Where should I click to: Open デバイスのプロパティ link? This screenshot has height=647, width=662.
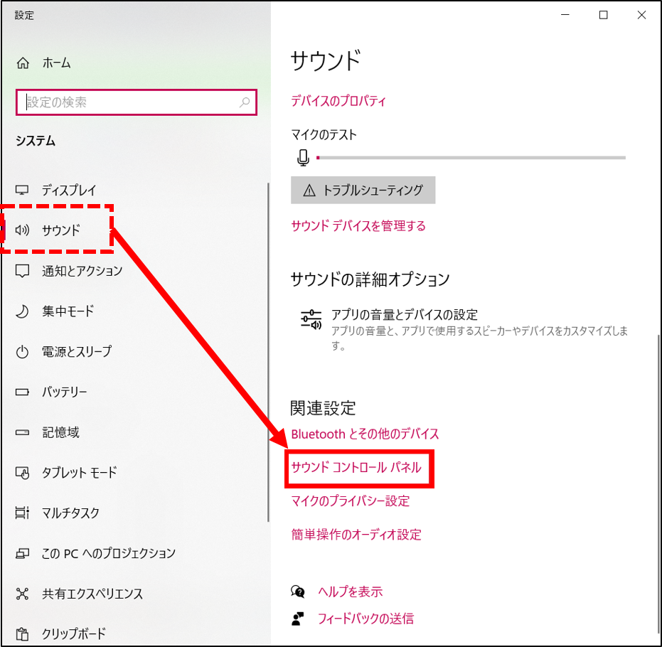tap(338, 101)
